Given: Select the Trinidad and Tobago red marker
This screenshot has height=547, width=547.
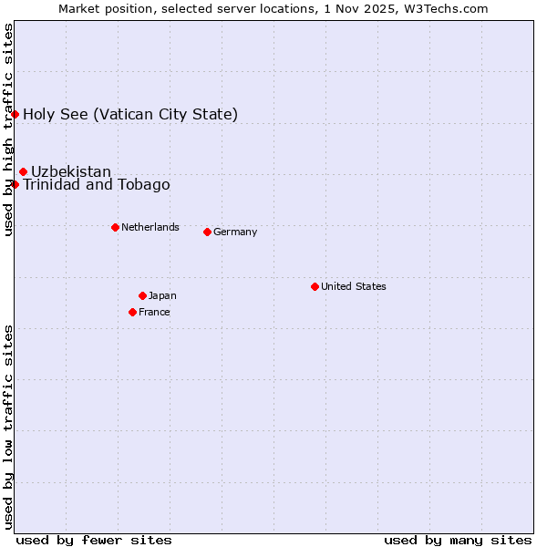Looking at the screenshot, I should [x=15, y=184].
